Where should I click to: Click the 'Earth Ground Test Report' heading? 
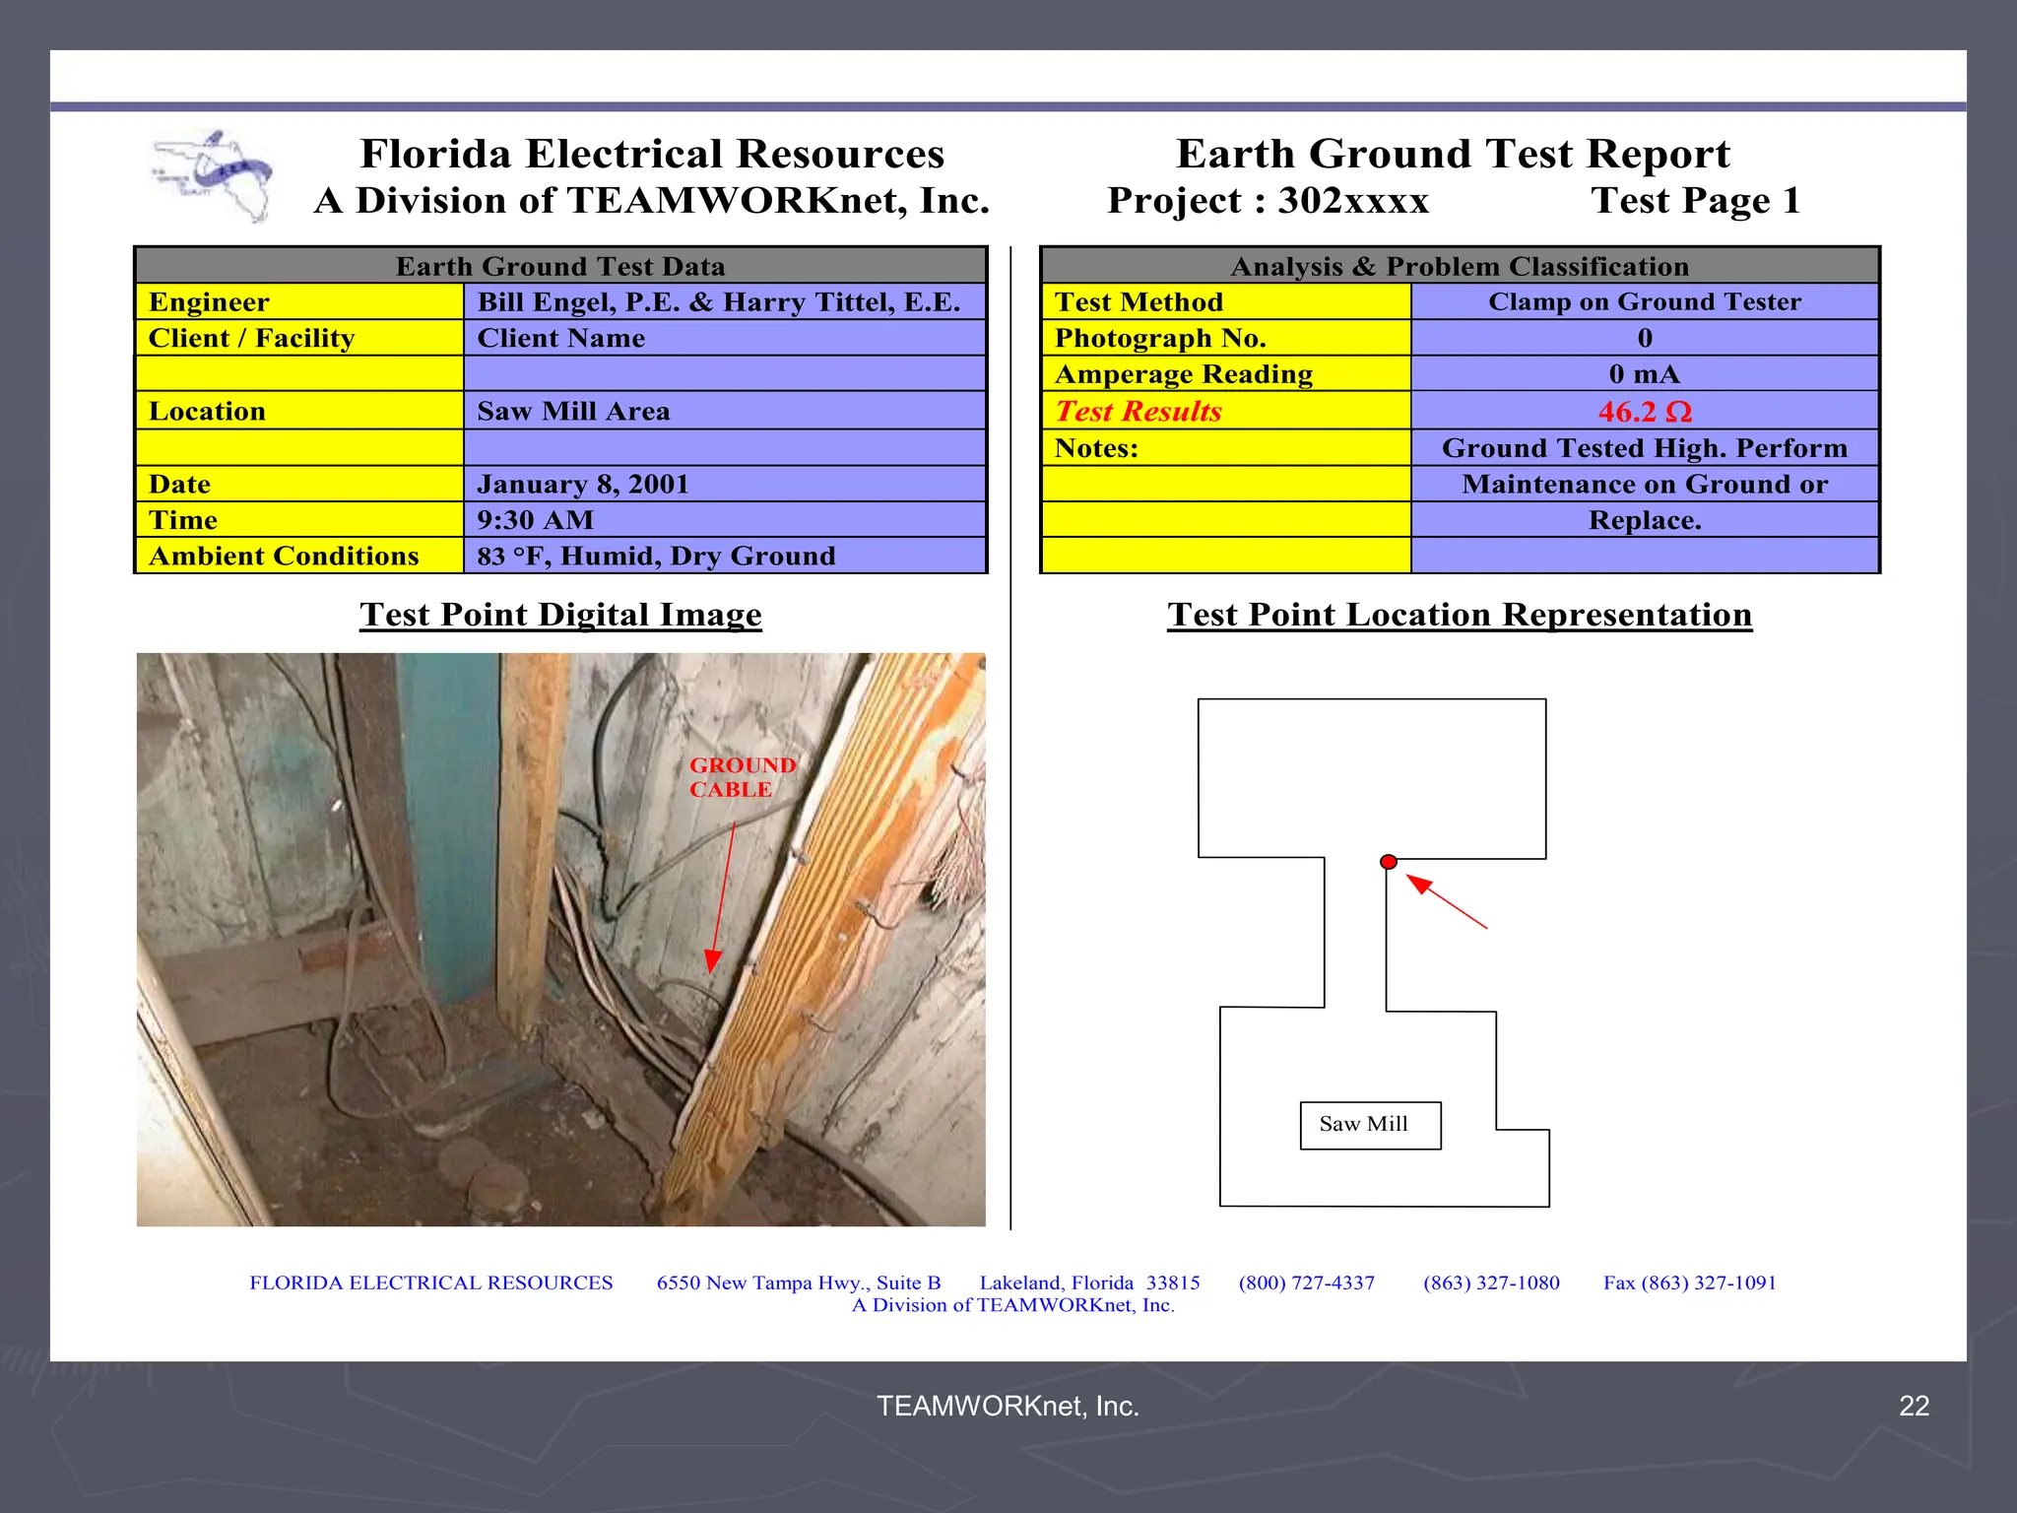pyautogui.click(x=1453, y=154)
